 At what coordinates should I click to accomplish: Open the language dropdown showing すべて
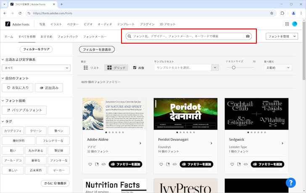pyautogui.click(x=36, y=68)
